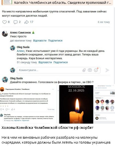Screen dimensions: 115x149
Task: Attach a file with paperclip icon
Action: pos(84,70)
